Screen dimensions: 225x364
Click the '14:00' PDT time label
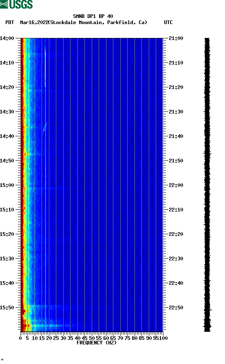click(7, 38)
